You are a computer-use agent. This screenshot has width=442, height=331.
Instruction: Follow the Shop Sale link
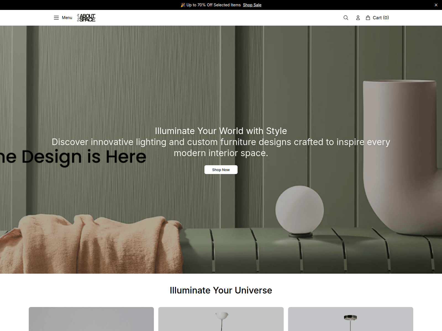coord(252,5)
